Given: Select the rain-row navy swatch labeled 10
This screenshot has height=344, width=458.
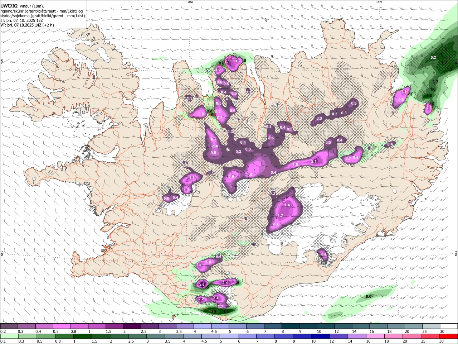Looking at the screenshot, I should pos(320,336).
